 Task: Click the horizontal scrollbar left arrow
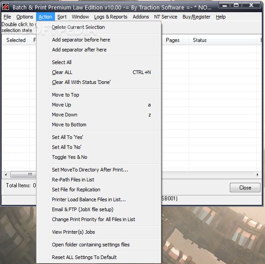click(x=6, y=175)
